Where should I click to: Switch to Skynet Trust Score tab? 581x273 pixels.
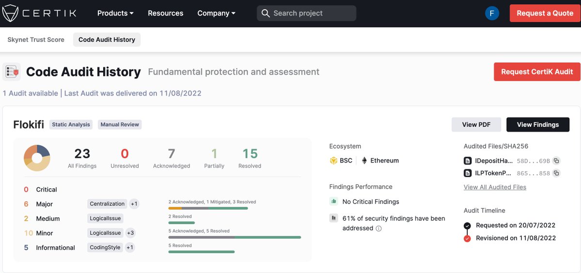click(36, 40)
